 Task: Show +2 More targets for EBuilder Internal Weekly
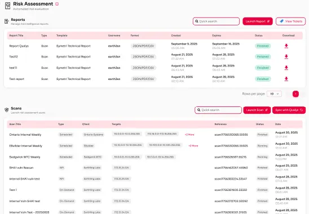click(x=193, y=146)
